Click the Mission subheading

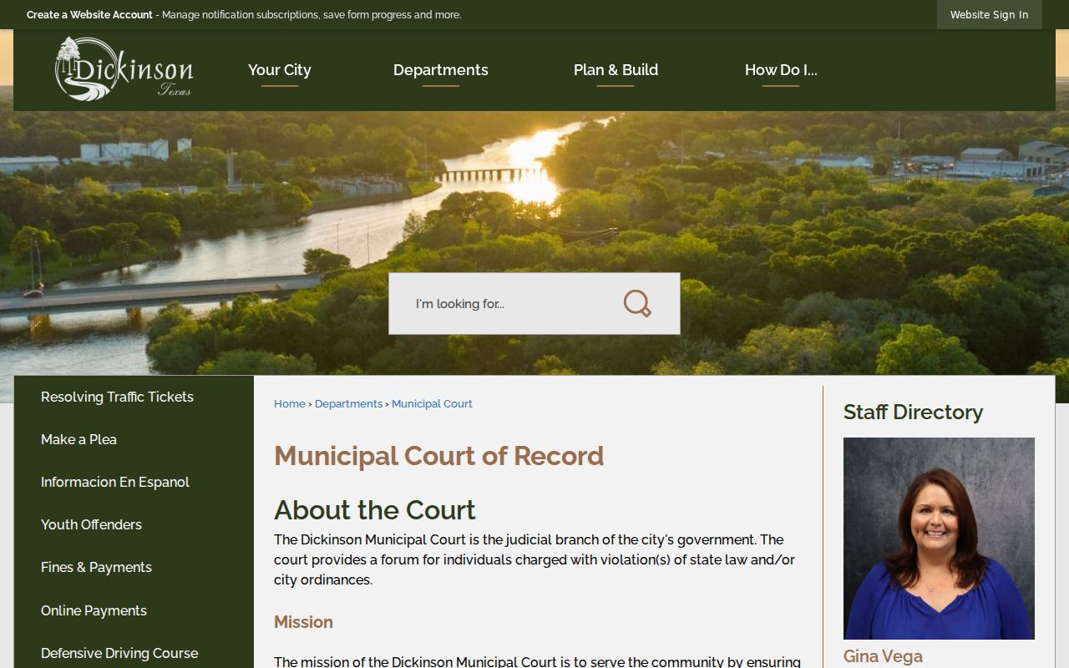[x=303, y=622]
